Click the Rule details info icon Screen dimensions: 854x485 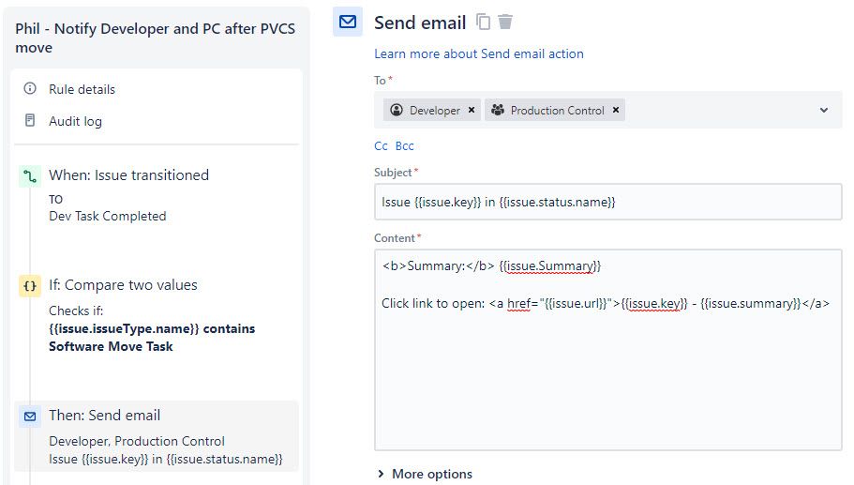click(x=30, y=89)
